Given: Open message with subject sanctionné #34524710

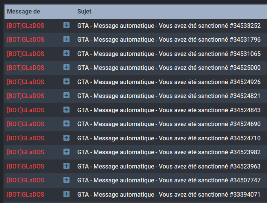Looking at the screenshot, I should [169, 138].
